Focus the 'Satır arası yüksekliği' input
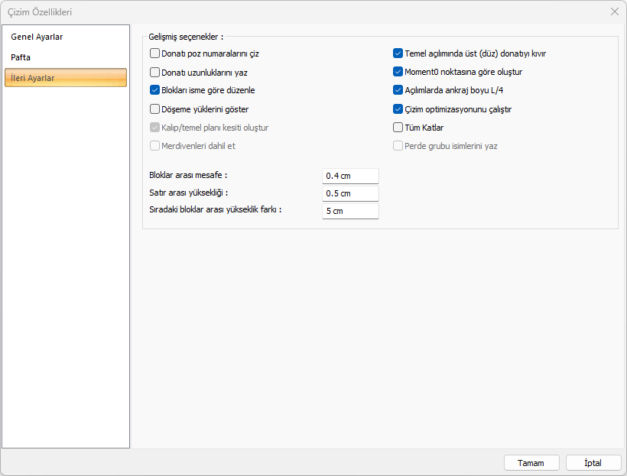This screenshot has width=627, height=476. point(350,193)
